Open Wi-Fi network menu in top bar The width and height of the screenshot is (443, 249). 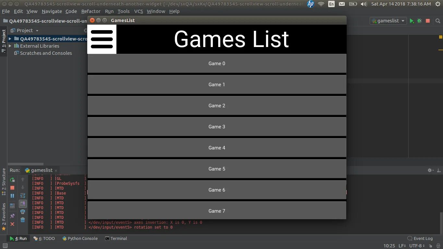coord(321,4)
